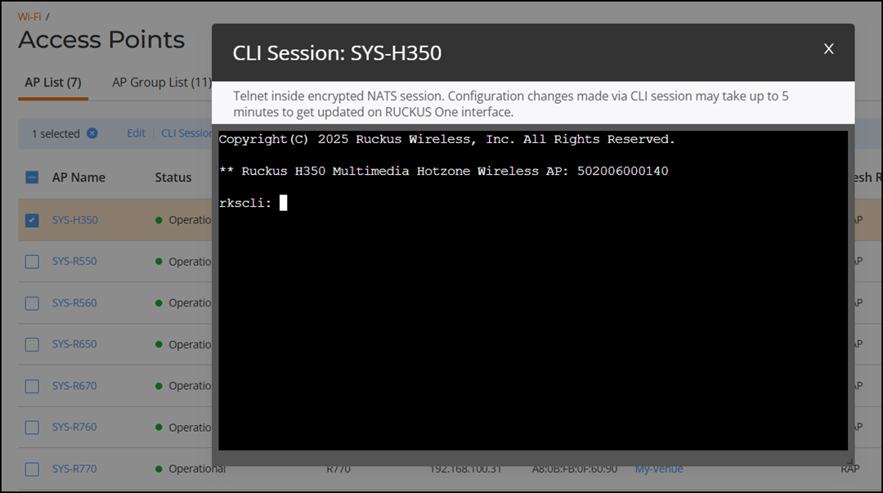Click the Wi-Fi breadcrumb link
This screenshot has height=493, width=883.
coord(29,17)
